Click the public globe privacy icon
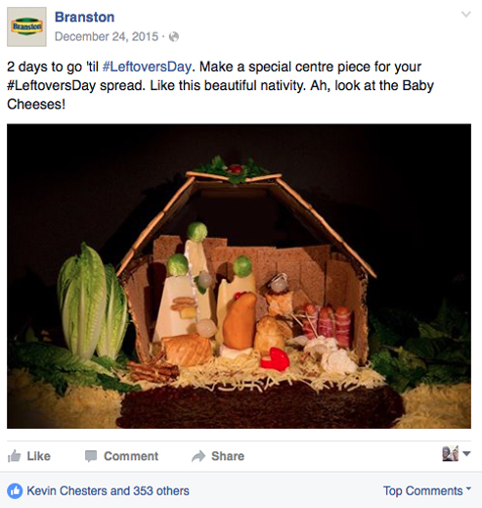This screenshot has height=508, width=482. click(174, 37)
